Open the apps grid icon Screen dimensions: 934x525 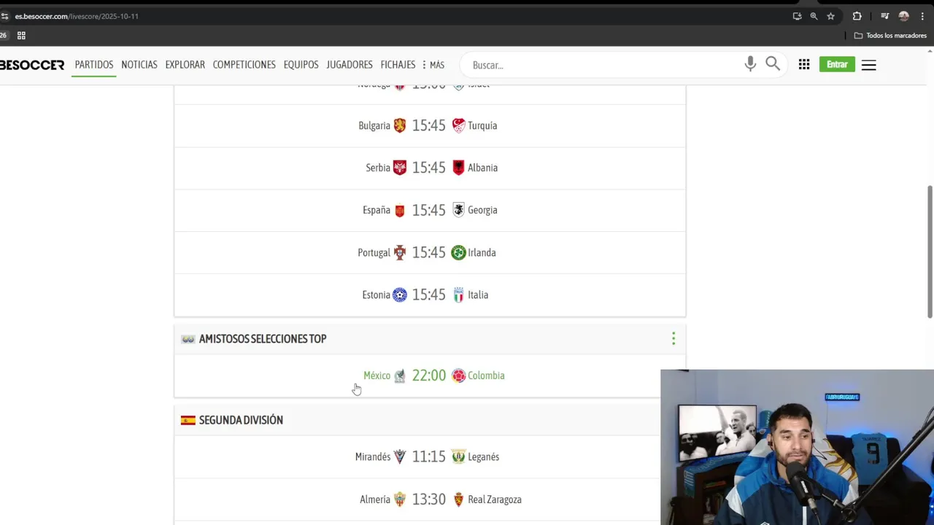point(804,65)
